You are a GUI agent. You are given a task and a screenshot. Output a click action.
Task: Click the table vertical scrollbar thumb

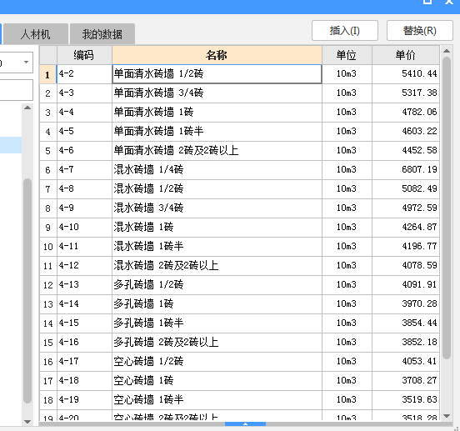click(x=447, y=208)
